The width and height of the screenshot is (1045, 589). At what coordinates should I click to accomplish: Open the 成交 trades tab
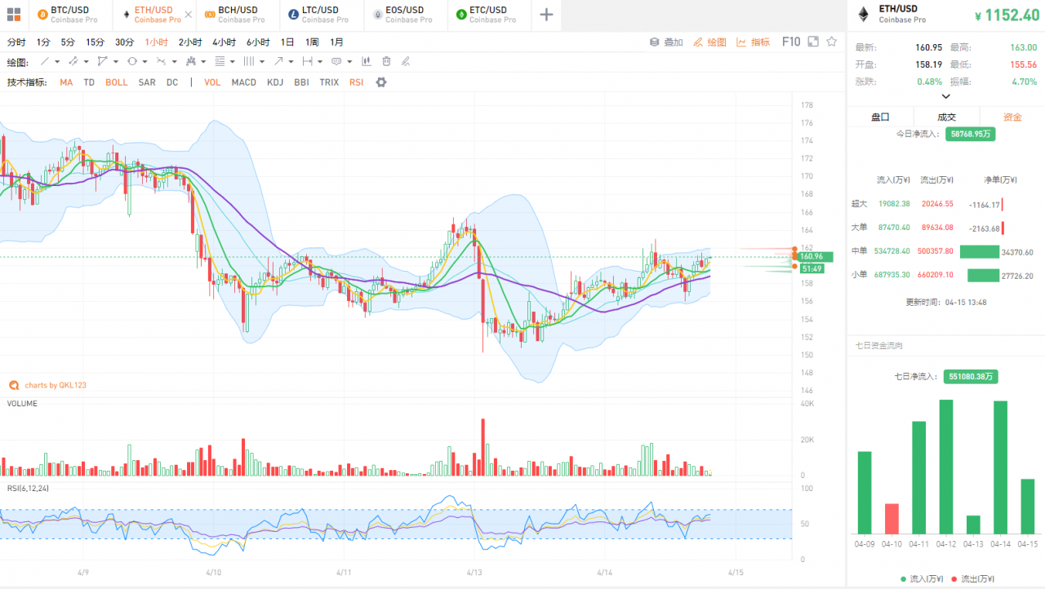(946, 117)
